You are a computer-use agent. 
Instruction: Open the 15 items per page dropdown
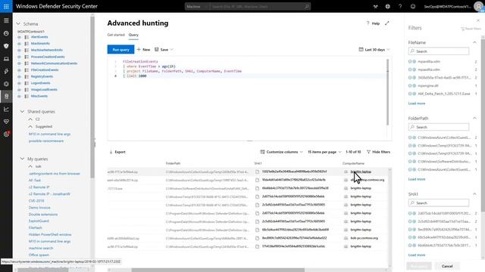(324, 152)
